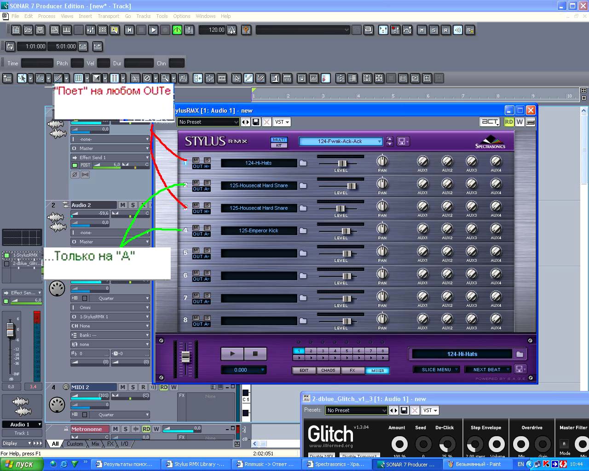This screenshot has width=589, height=471.
Task: Open a project with the folder icon
Action: coord(28,30)
